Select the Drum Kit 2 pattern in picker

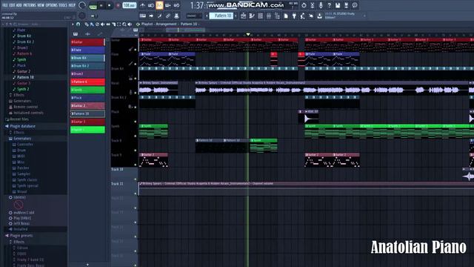click(87, 66)
